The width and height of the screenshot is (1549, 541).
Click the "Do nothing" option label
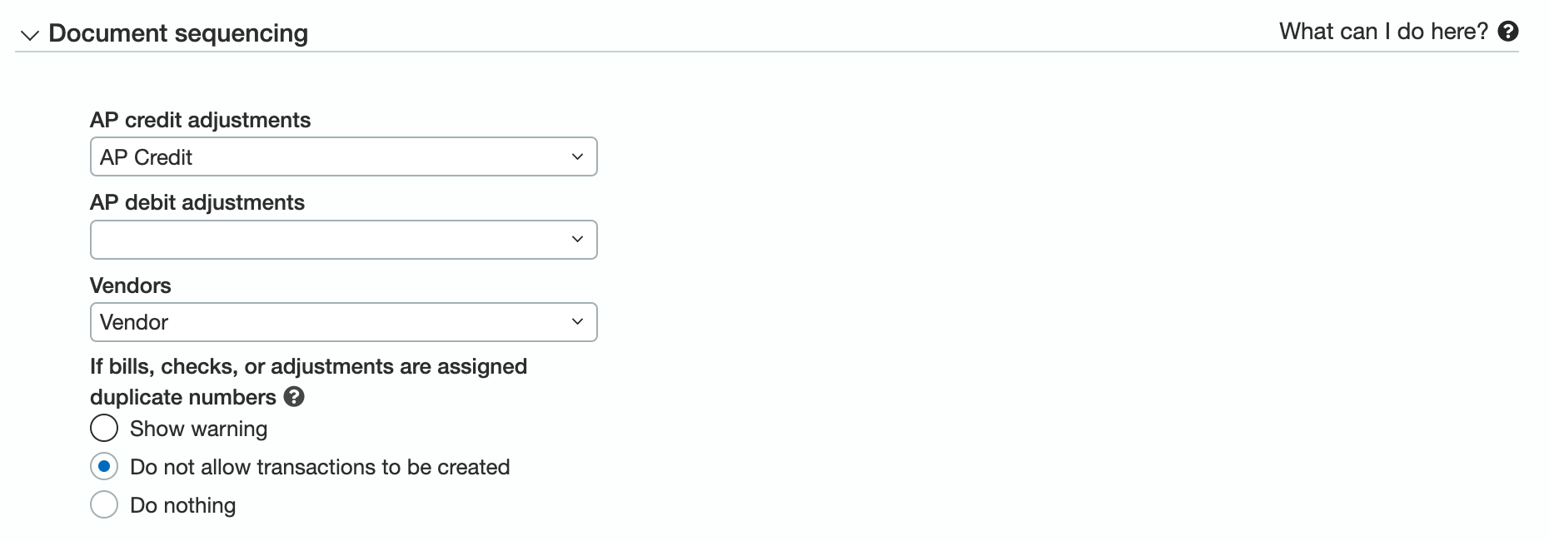click(183, 505)
